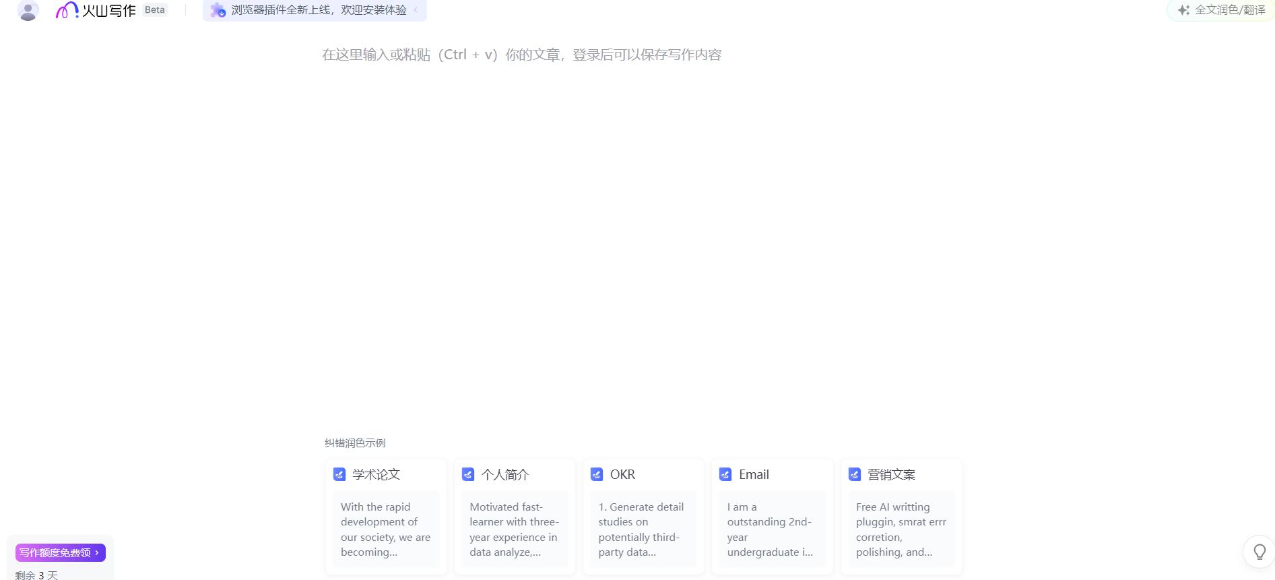Click the 学术论文 example card icon

339,474
